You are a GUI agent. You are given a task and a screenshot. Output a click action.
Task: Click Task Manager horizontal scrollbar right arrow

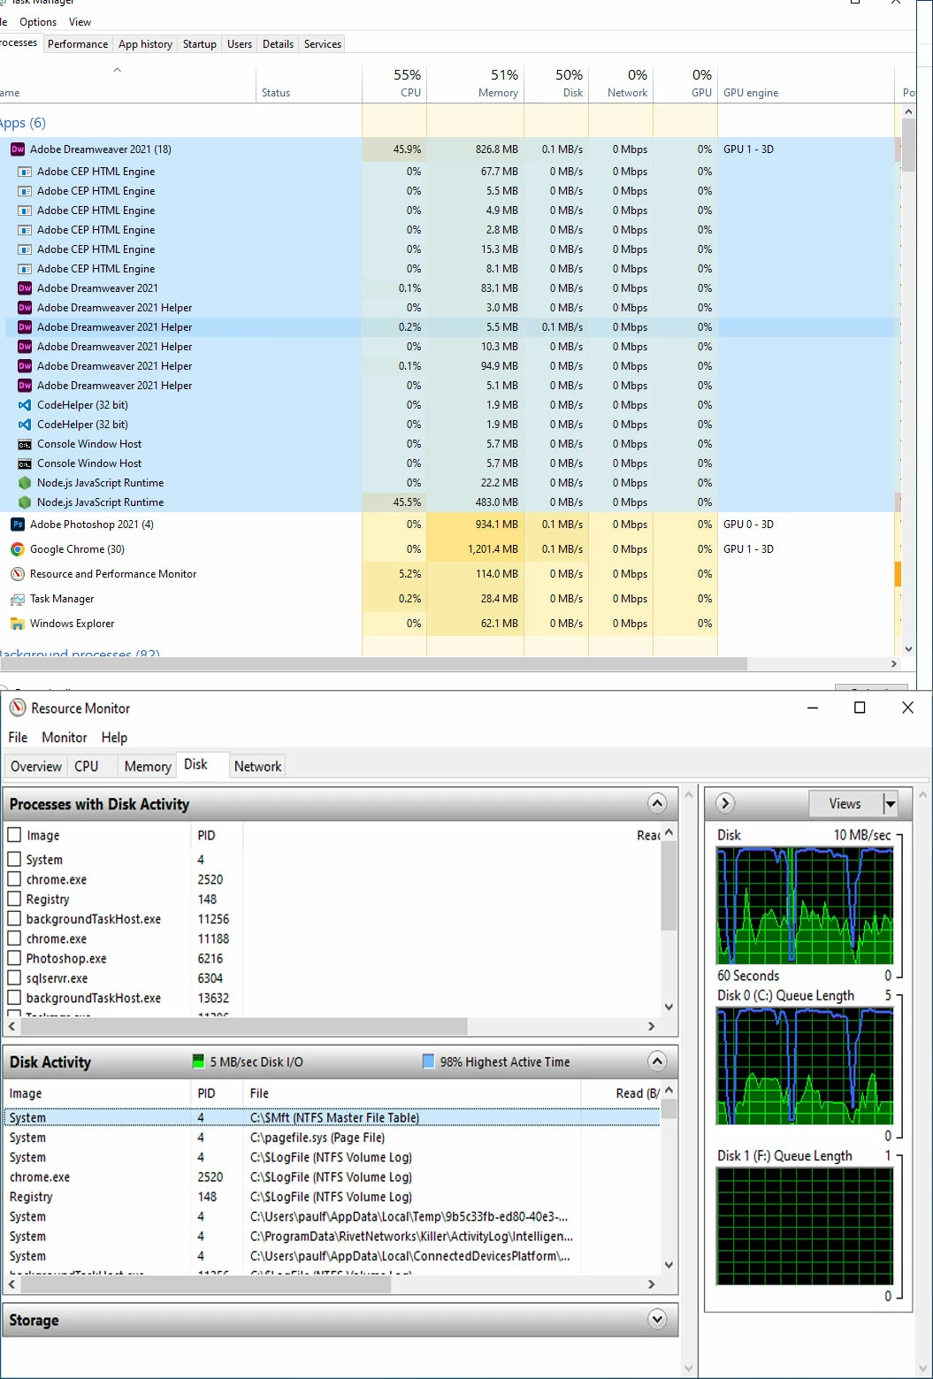(894, 663)
